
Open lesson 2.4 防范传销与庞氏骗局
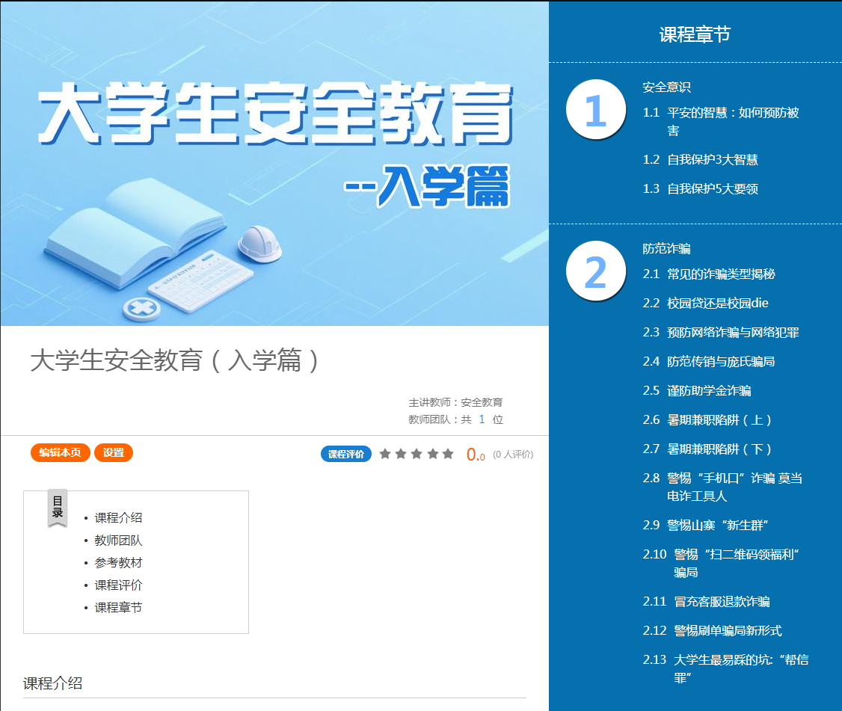point(720,361)
